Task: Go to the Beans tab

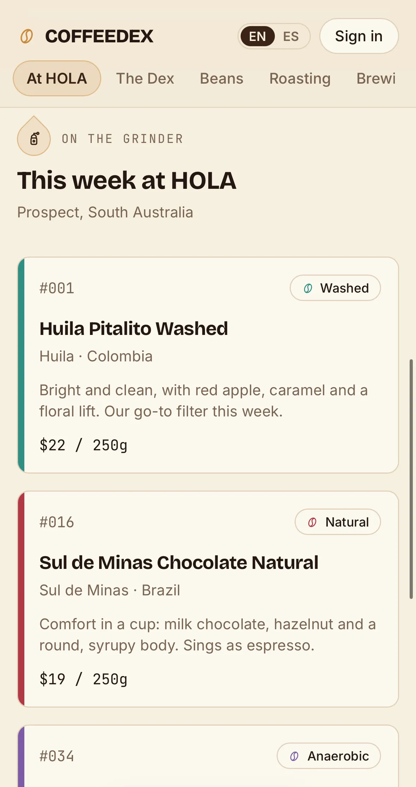Action: tap(222, 78)
